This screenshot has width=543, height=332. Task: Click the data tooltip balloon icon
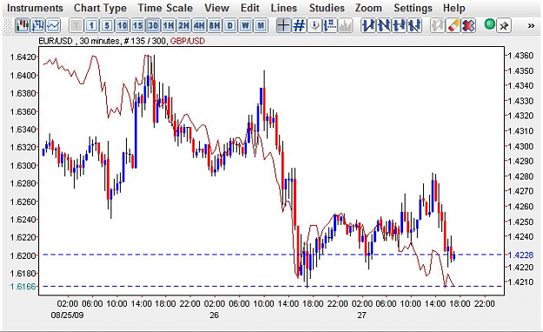(x=315, y=26)
